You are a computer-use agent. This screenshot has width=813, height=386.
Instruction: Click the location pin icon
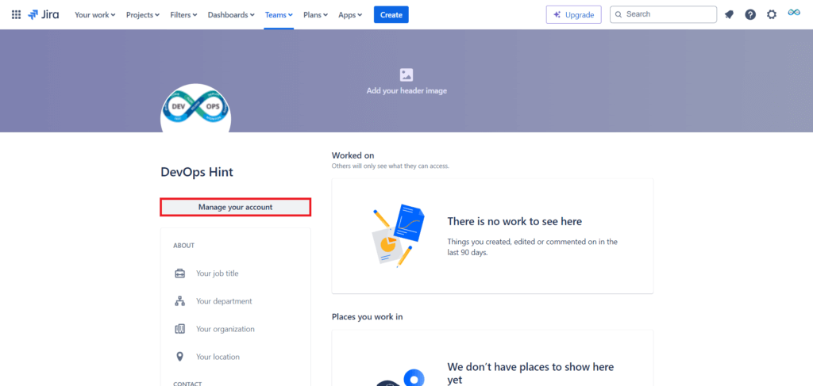(x=180, y=357)
